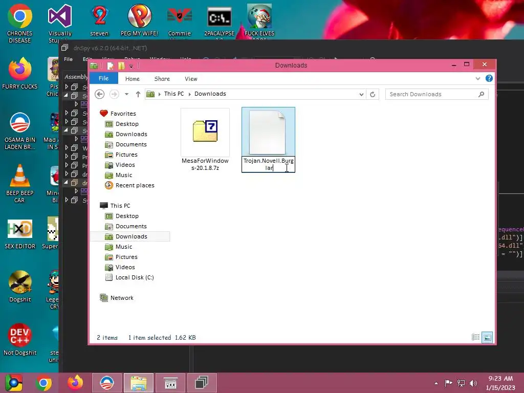
Task: Switch to Large icons view in status bar
Action: pyautogui.click(x=487, y=337)
